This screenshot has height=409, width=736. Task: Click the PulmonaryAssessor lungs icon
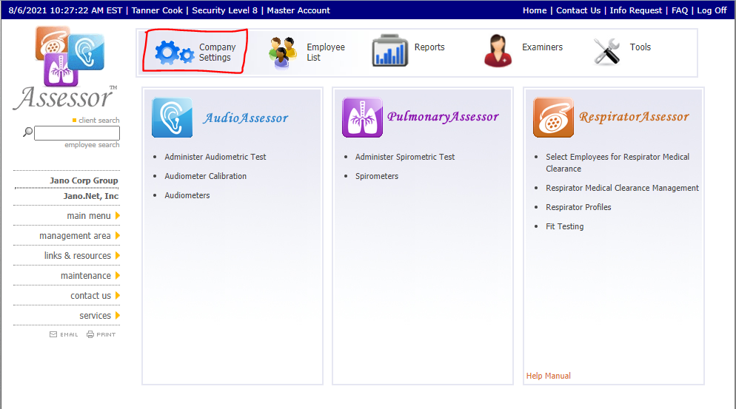362,118
